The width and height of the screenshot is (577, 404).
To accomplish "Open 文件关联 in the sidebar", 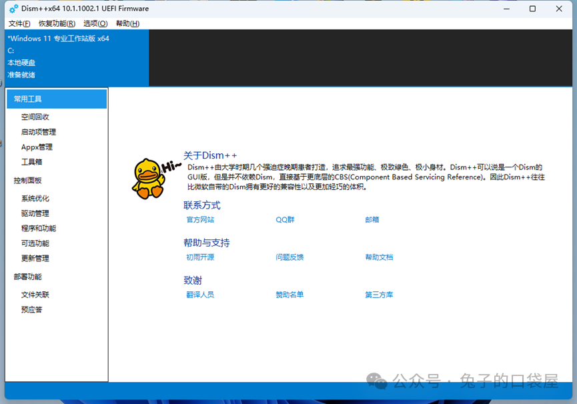I will 35,295.
